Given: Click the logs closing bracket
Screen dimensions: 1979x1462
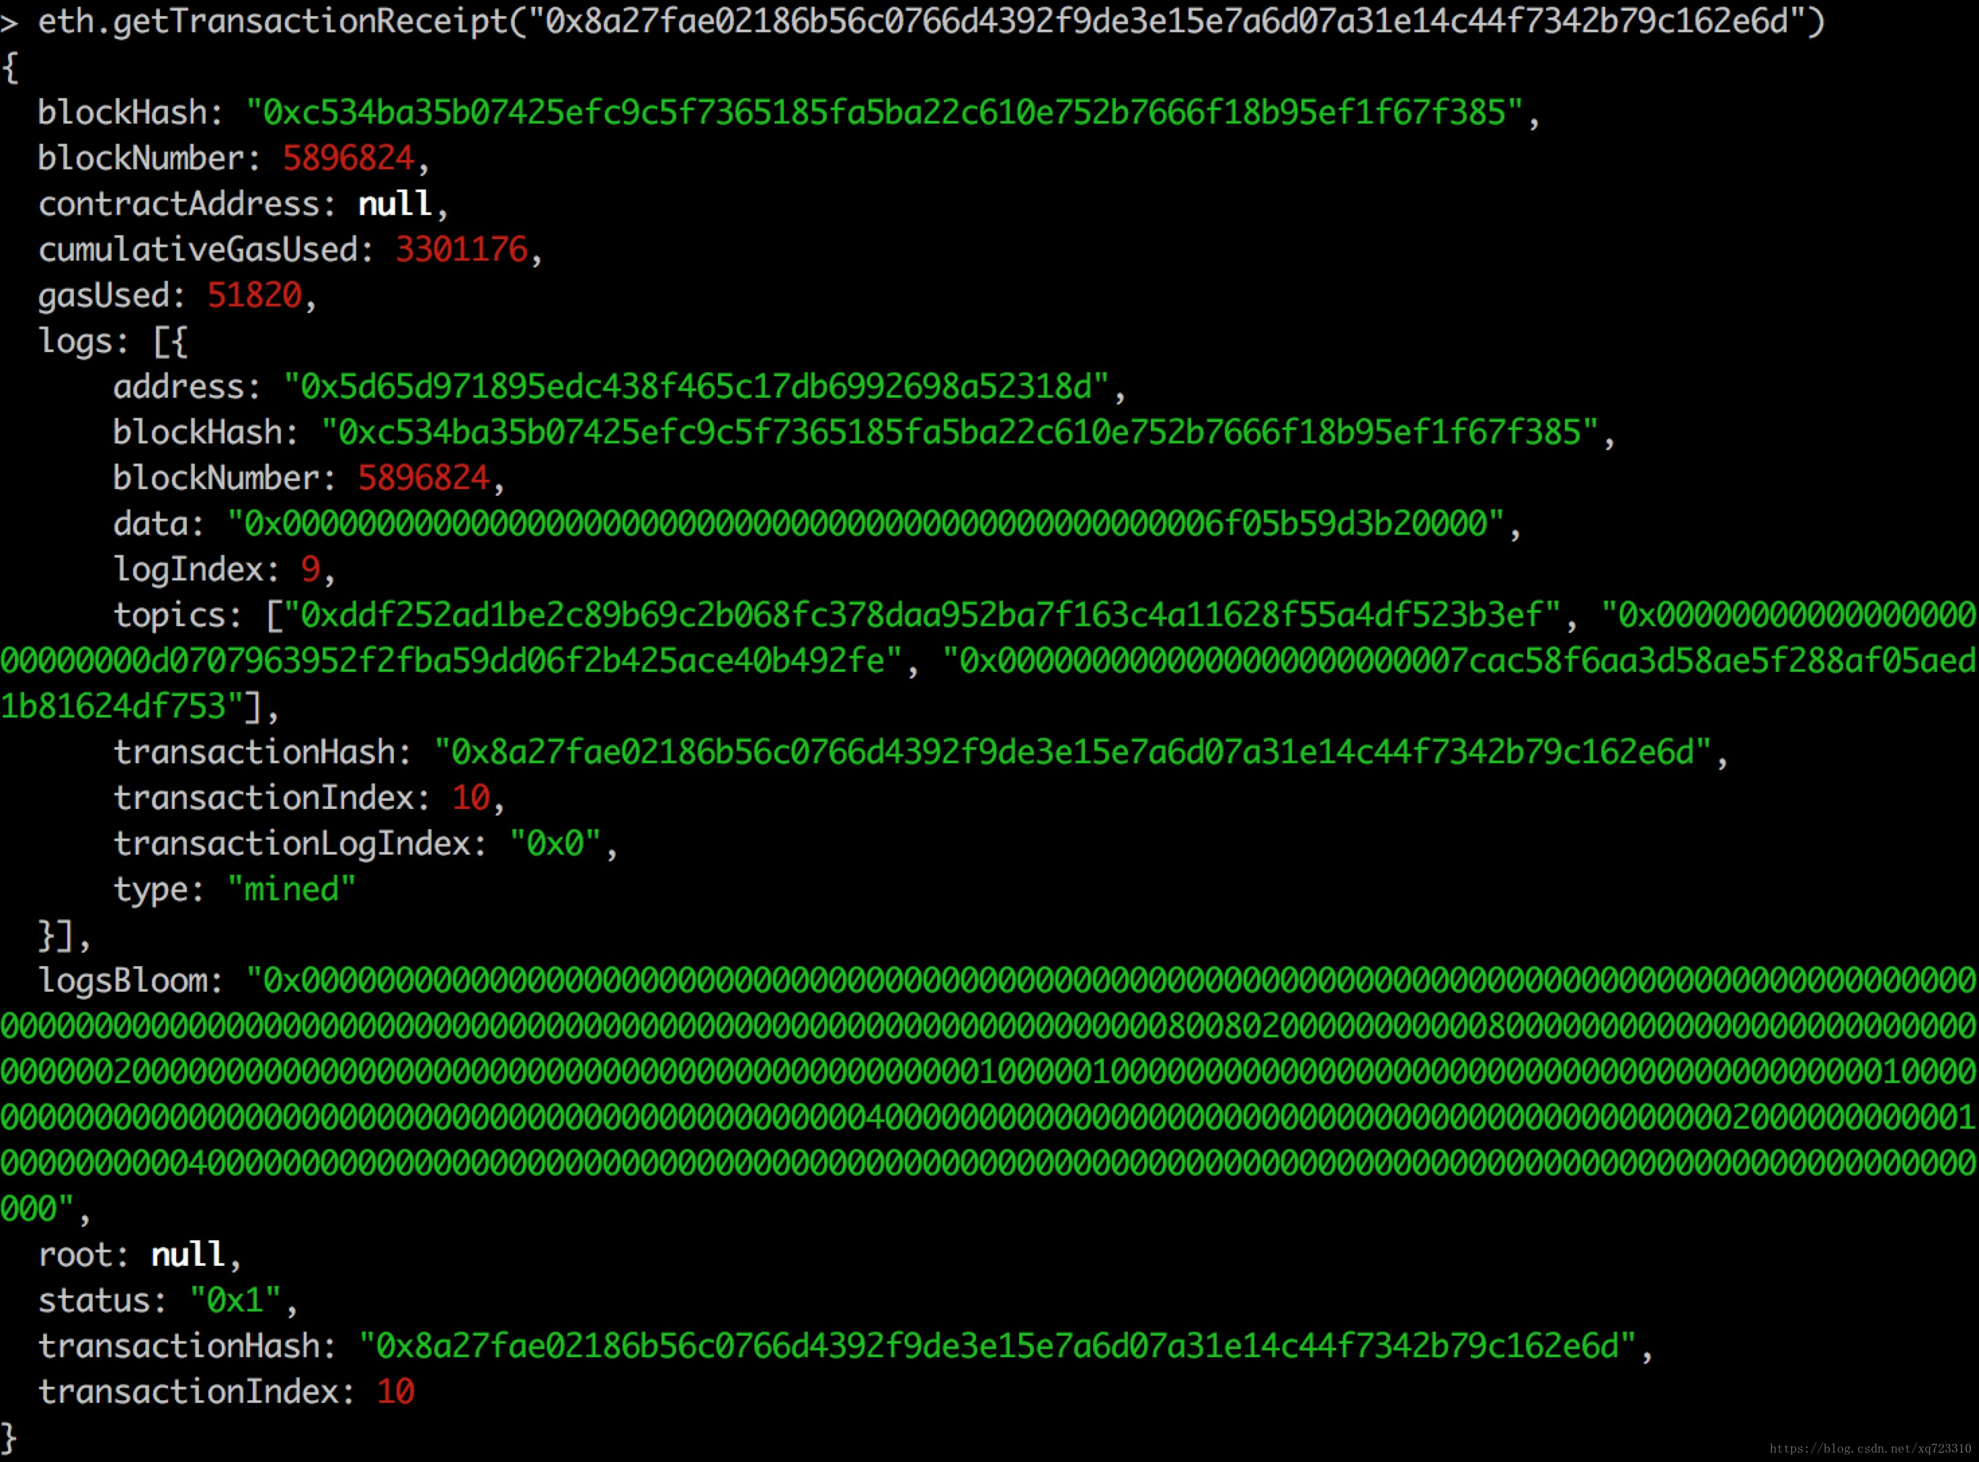Looking at the screenshot, I should 56,935.
